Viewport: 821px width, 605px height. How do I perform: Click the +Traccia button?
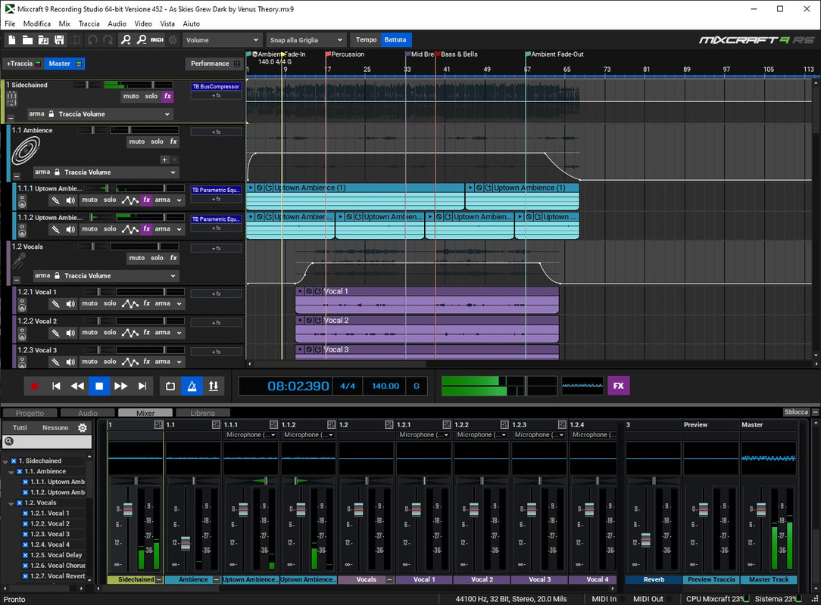[23, 64]
